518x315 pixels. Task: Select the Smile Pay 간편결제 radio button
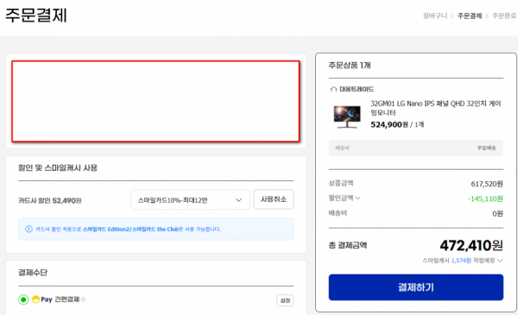click(x=23, y=299)
